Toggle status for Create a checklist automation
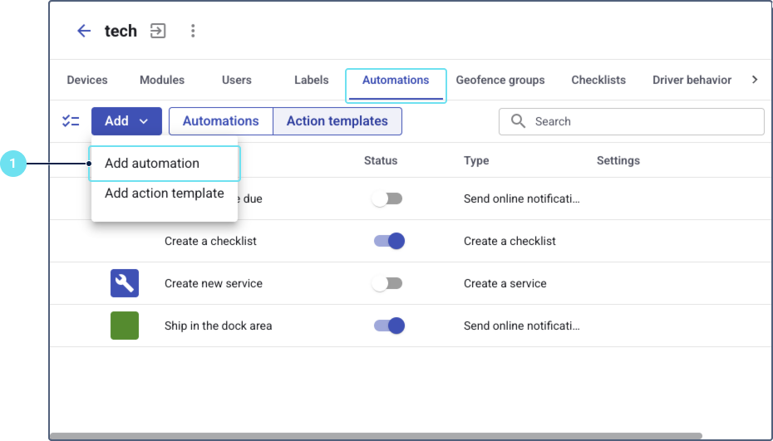This screenshot has height=441, width=773. (x=388, y=241)
